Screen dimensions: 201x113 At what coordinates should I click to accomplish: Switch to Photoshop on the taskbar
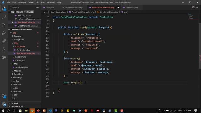(56, 110)
